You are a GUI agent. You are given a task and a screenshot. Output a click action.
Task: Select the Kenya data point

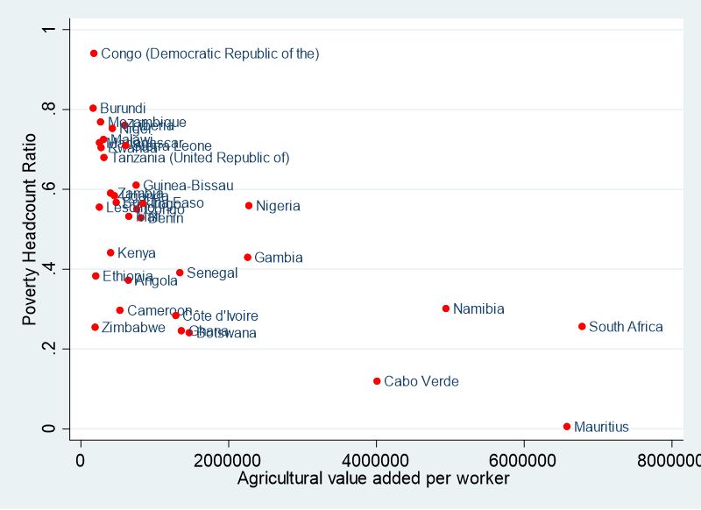pyautogui.click(x=110, y=252)
